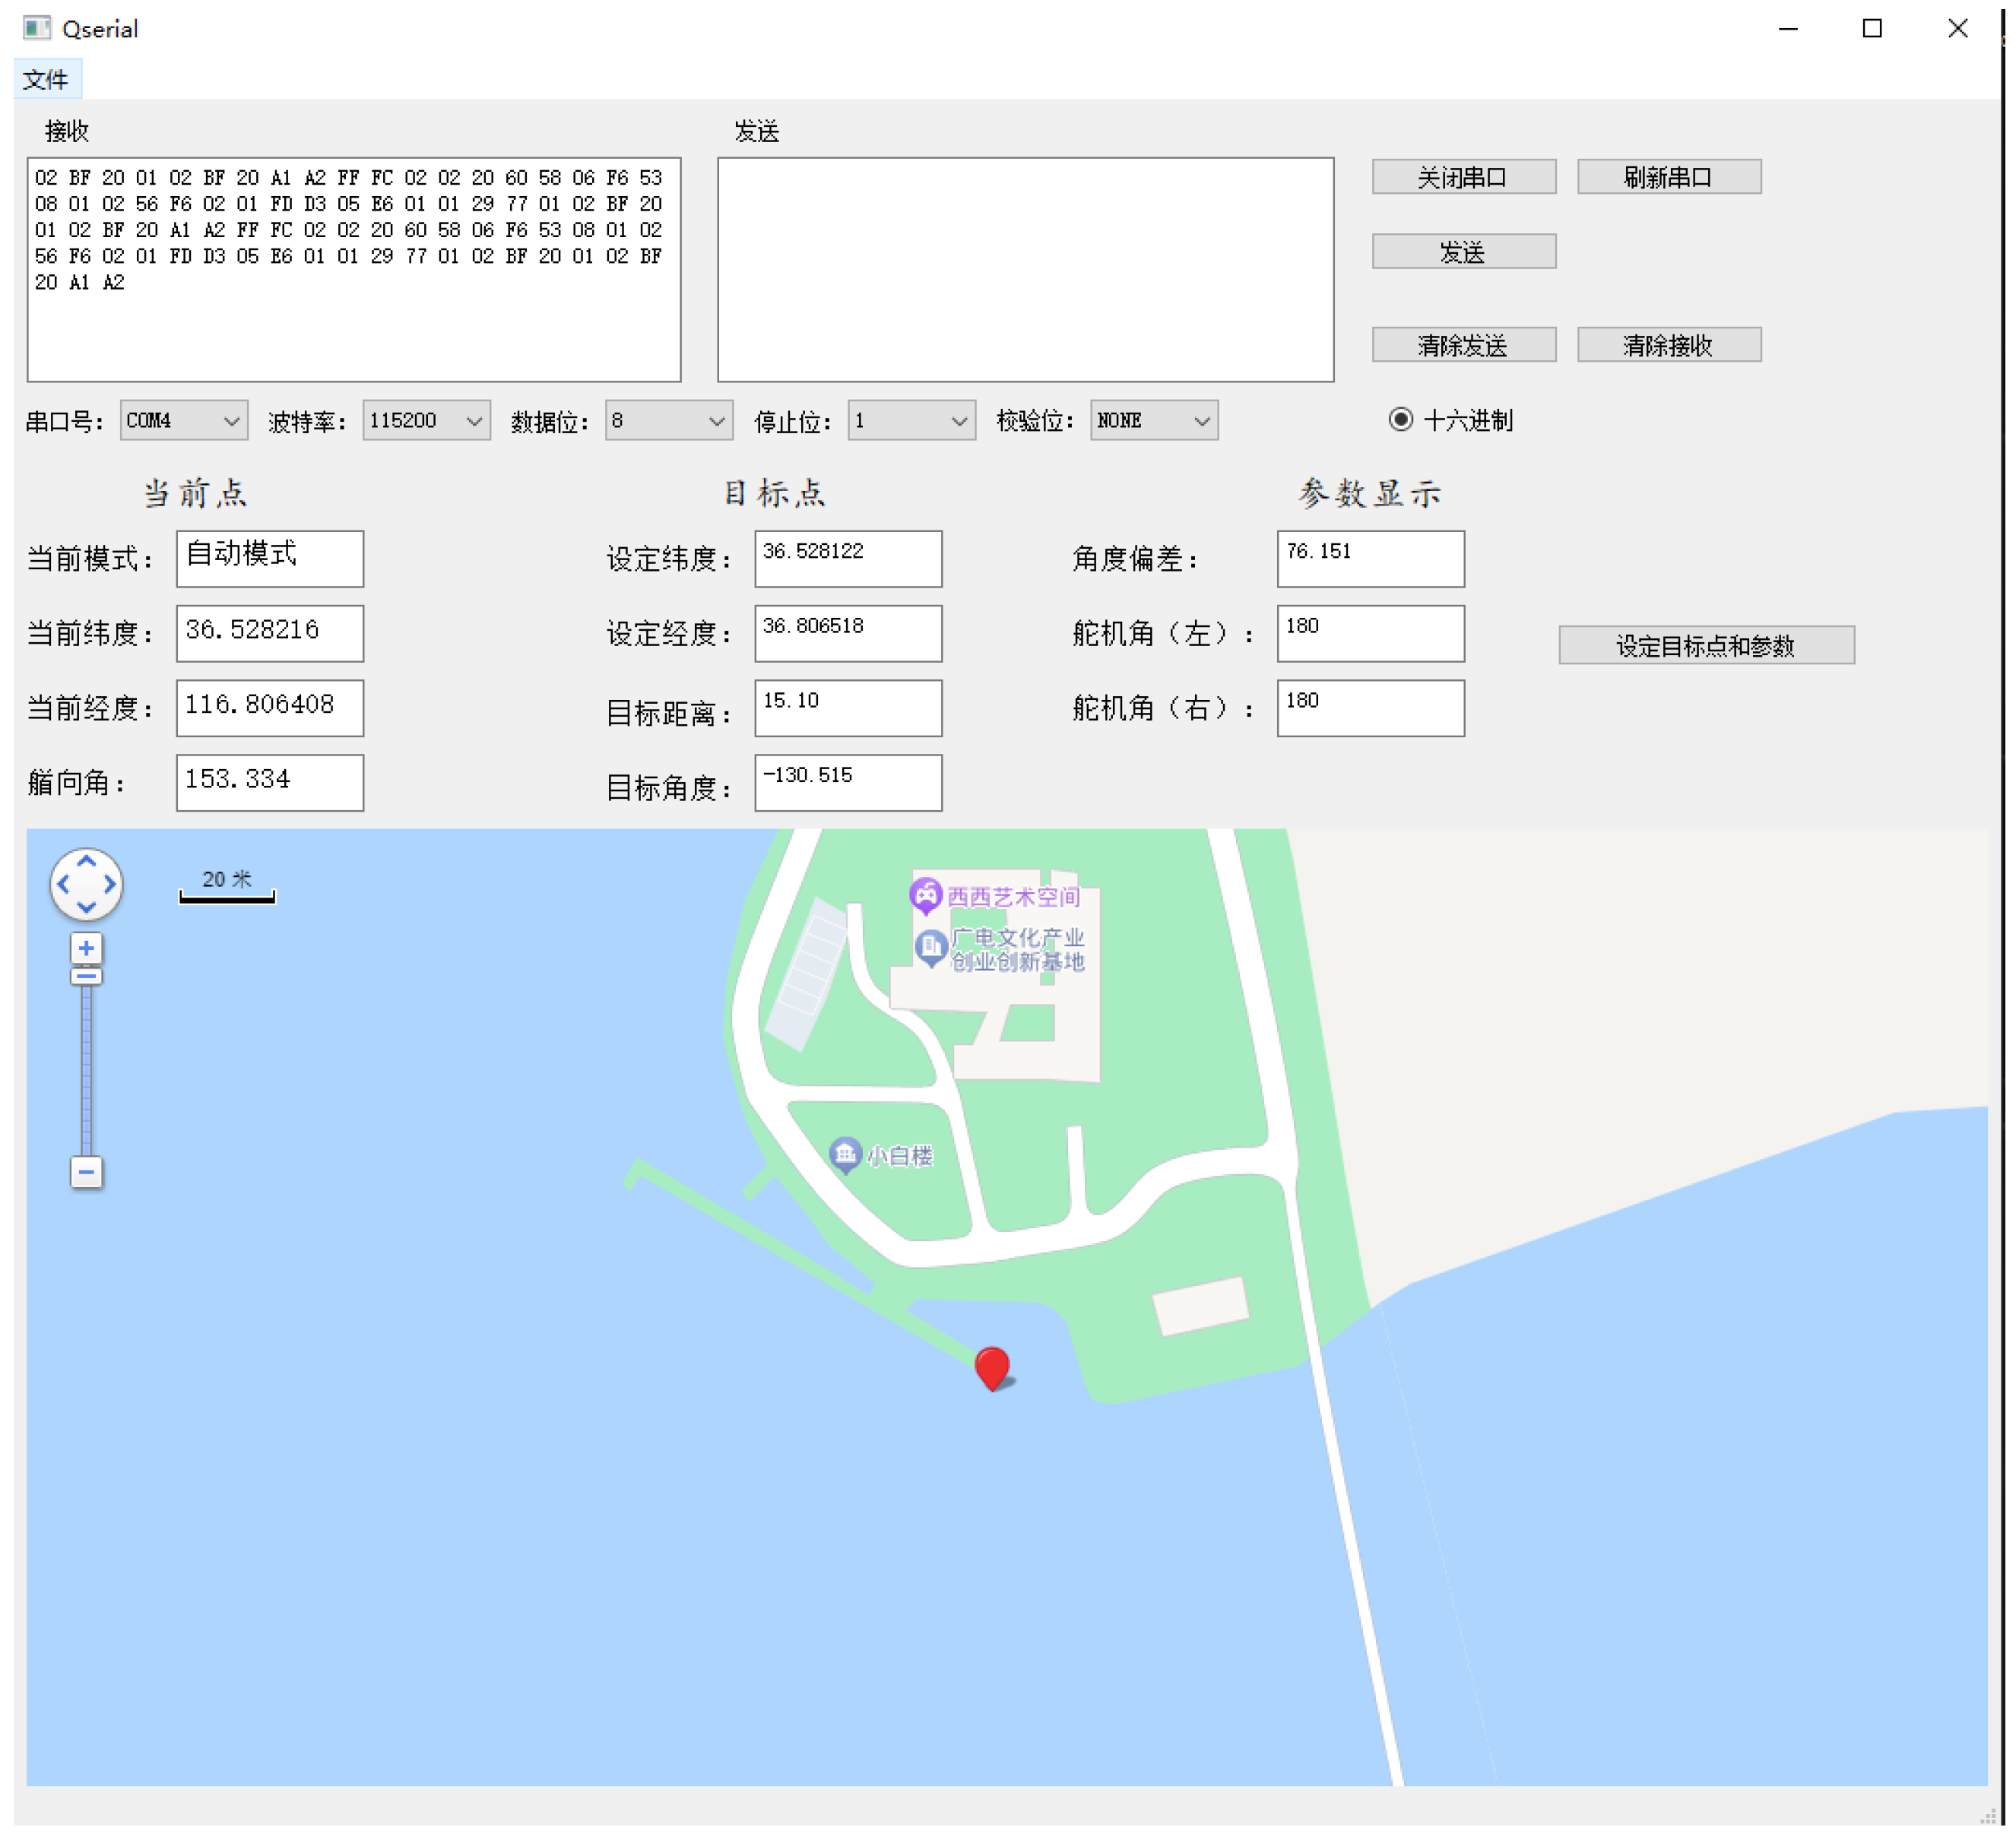Zoom out map with minus button

[x=86, y=1172]
